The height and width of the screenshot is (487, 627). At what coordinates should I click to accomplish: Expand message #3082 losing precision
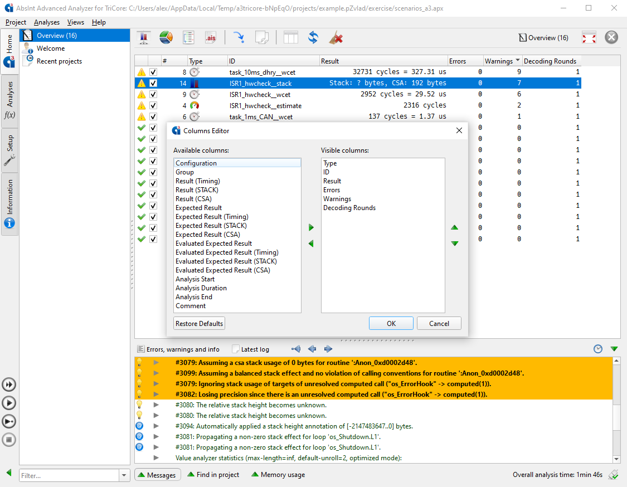pyautogui.click(x=157, y=395)
